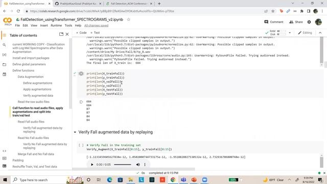
Task: Open browser tab search dropdown
Action: point(292,4)
